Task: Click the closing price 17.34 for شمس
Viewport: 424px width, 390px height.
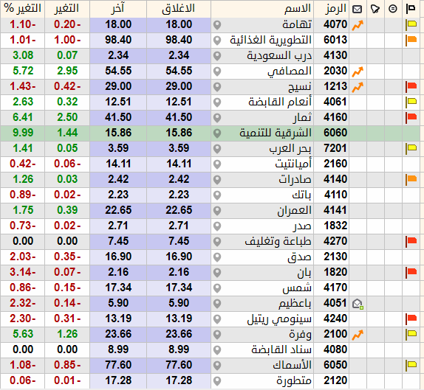Action: coord(179,288)
